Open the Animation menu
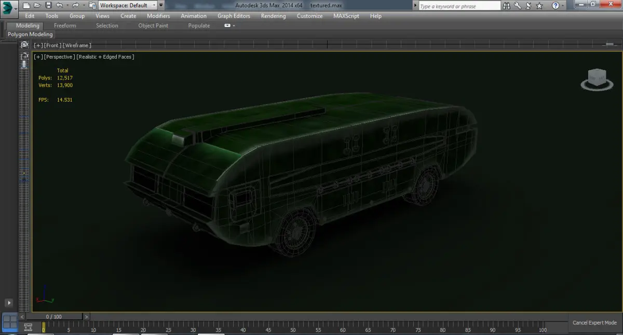 point(194,16)
